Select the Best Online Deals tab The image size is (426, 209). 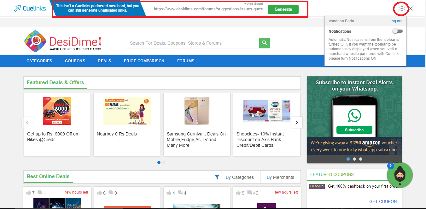48,177
